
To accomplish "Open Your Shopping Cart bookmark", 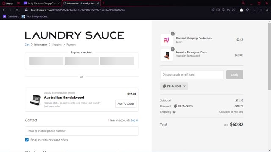I will pos(35,16).
